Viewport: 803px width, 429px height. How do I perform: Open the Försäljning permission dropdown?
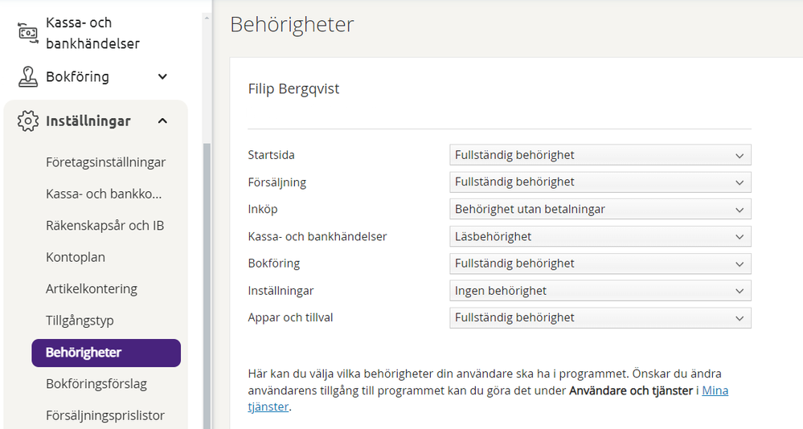[x=600, y=182]
